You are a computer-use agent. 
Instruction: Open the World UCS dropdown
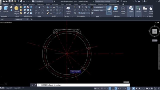[x=84, y=13]
